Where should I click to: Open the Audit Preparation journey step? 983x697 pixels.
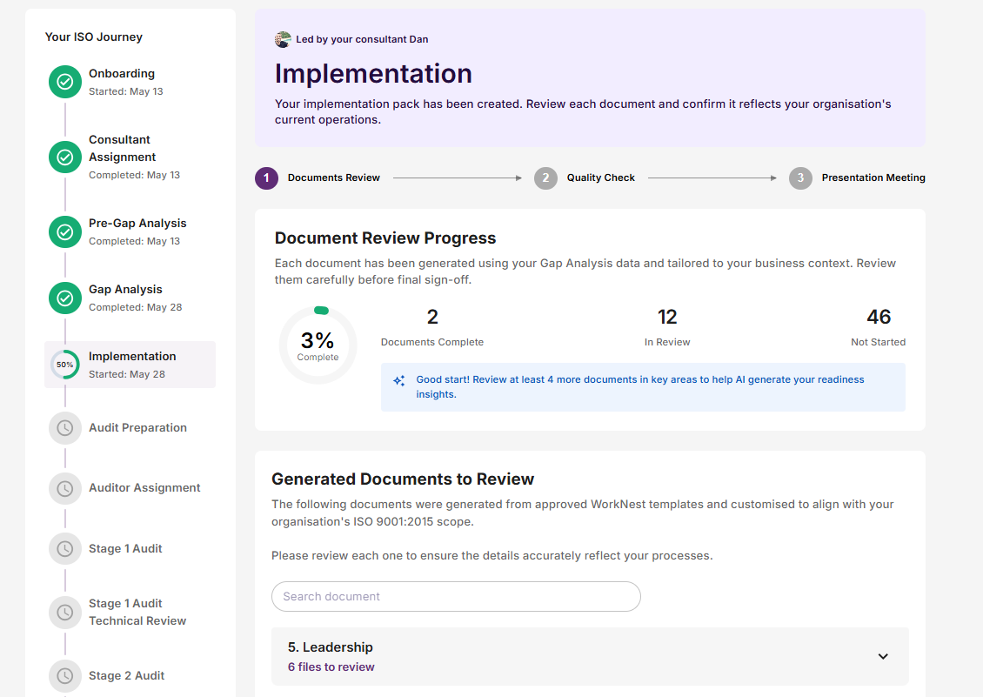pos(138,428)
